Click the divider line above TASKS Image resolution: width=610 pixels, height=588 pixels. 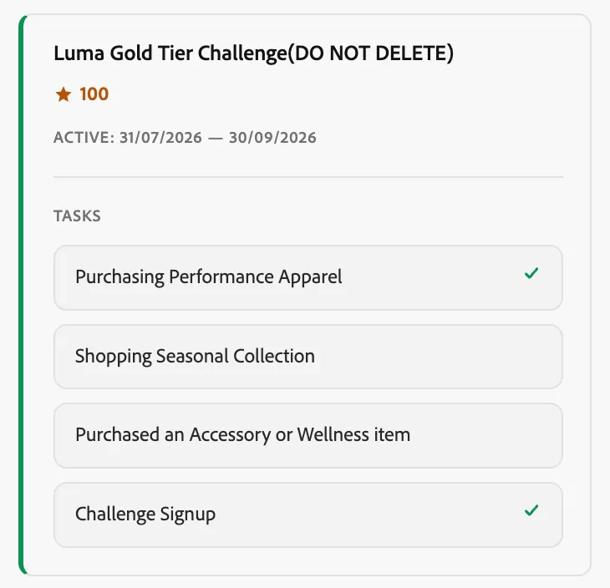tap(308, 177)
